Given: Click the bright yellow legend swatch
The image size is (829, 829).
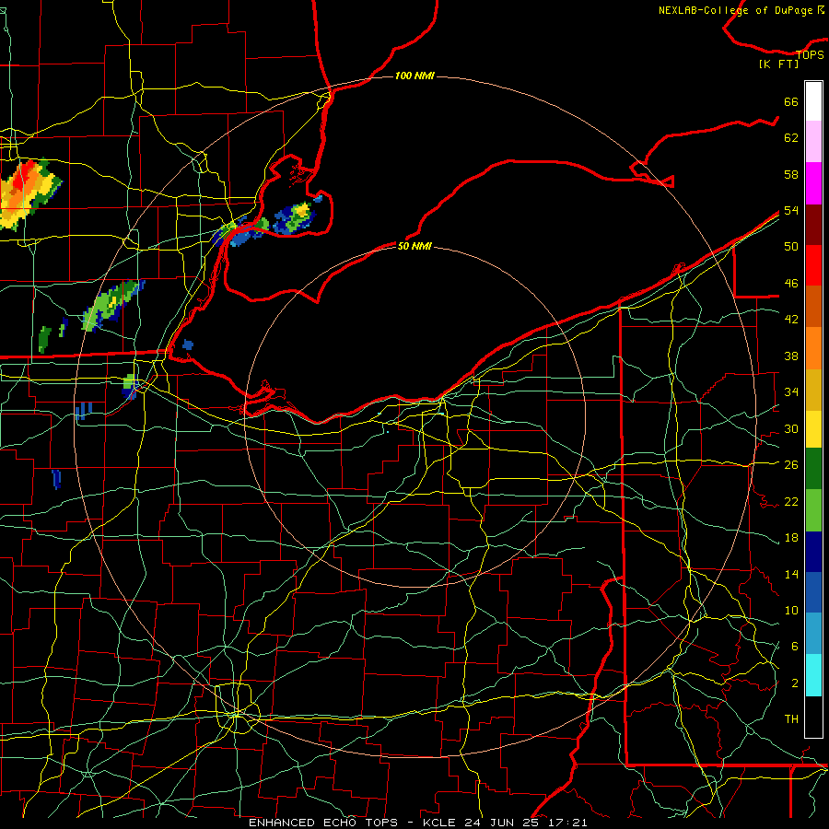Looking at the screenshot, I should pyautogui.click(x=813, y=429).
